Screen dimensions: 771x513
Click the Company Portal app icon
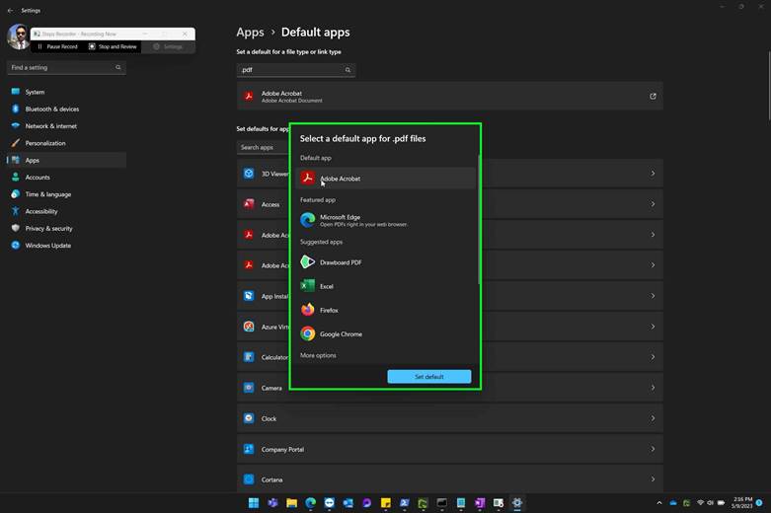pos(249,449)
